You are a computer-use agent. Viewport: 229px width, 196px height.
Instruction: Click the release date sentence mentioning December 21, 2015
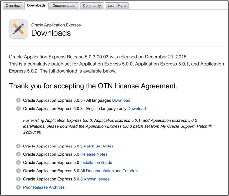[98, 57]
